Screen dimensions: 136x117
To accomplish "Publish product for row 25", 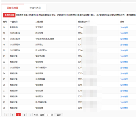I will 124,79.
